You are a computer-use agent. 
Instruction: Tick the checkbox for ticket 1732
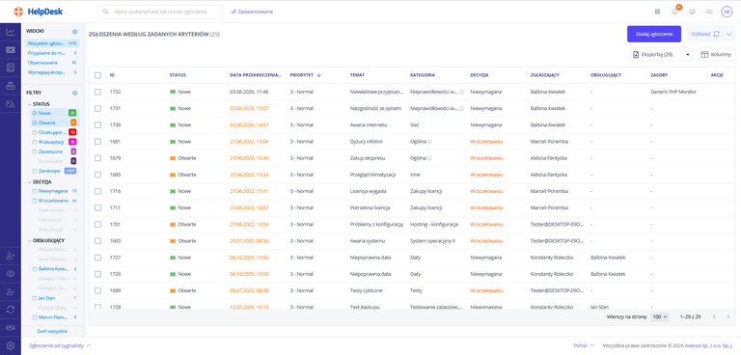97,92
